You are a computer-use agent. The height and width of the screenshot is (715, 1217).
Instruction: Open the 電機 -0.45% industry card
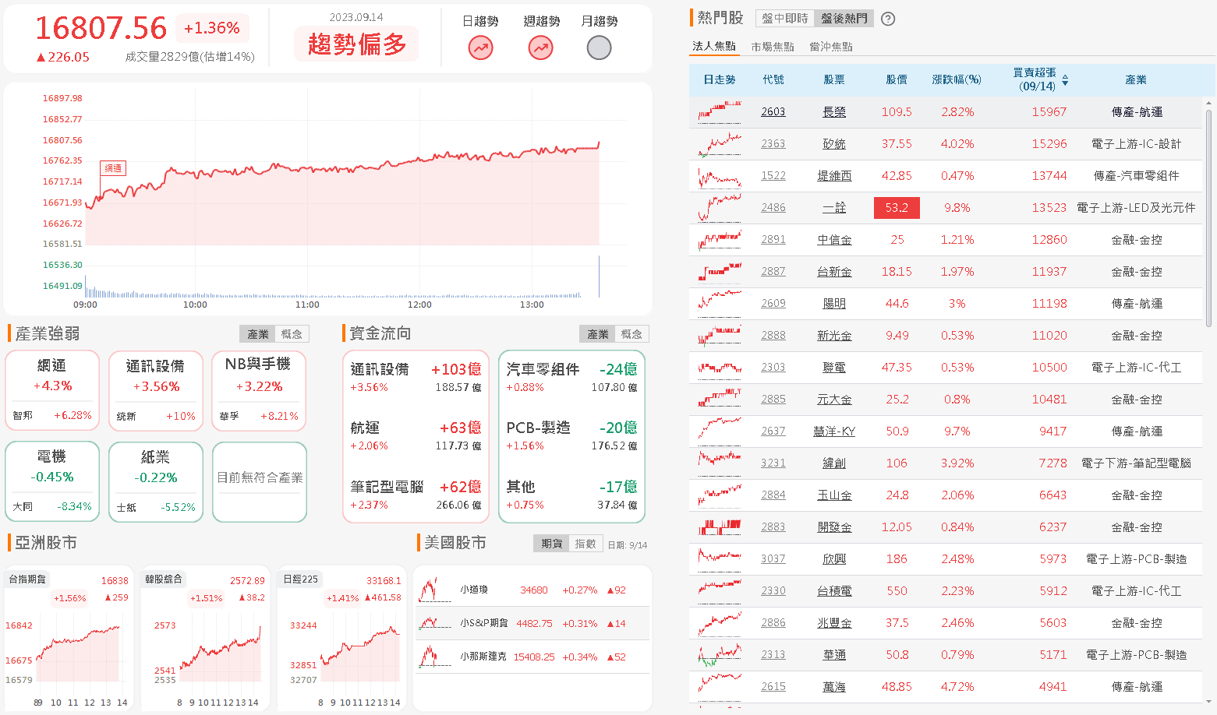[52, 481]
